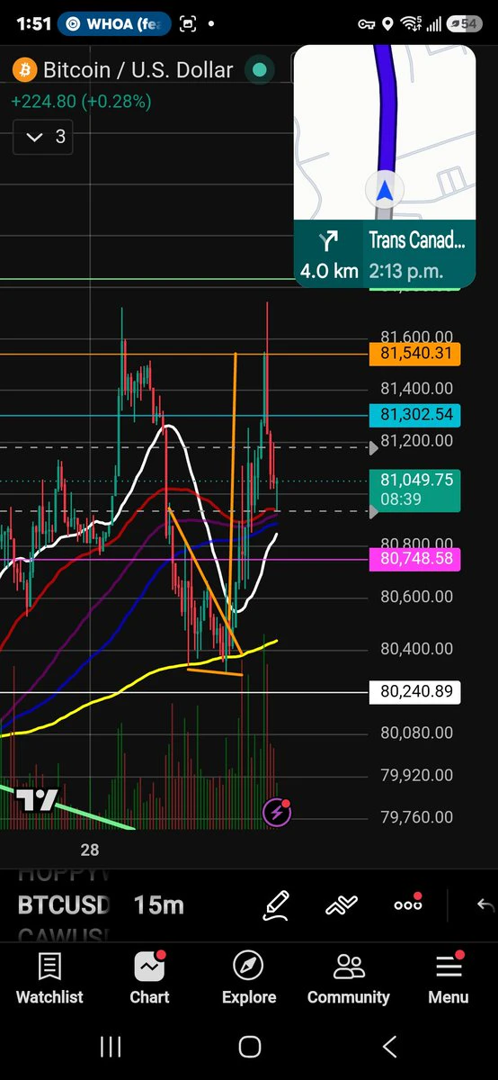This screenshot has height=1080, width=498.
Task: Expand the collapsed indicators legend showing 3
Action: coord(43,137)
